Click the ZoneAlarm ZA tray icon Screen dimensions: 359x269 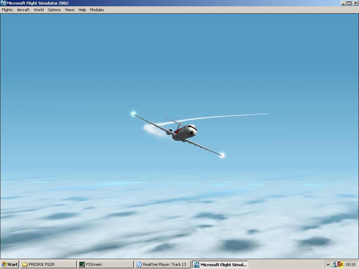(340, 265)
